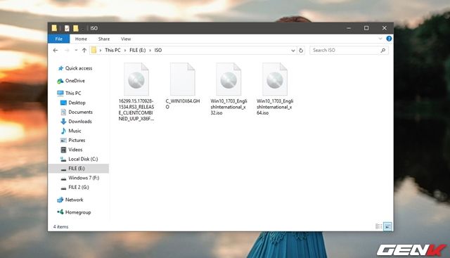Click ISO in address breadcrumb

tap(158, 50)
